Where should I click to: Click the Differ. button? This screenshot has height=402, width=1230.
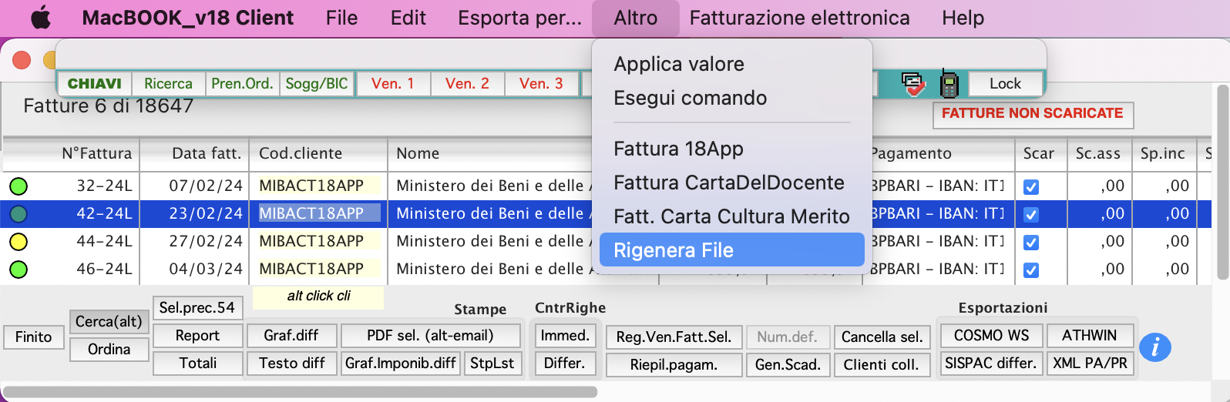click(x=565, y=363)
